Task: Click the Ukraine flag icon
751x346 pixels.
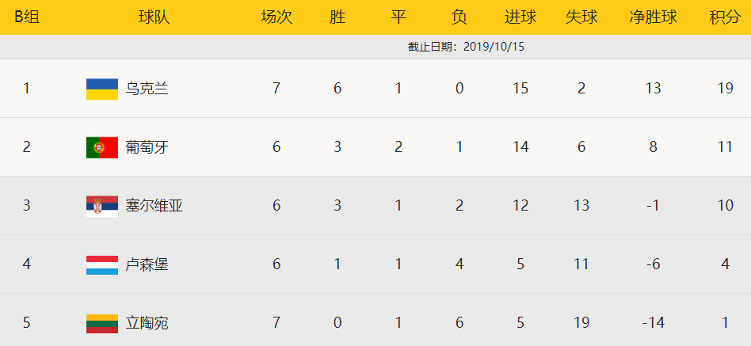Action: [102, 89]
